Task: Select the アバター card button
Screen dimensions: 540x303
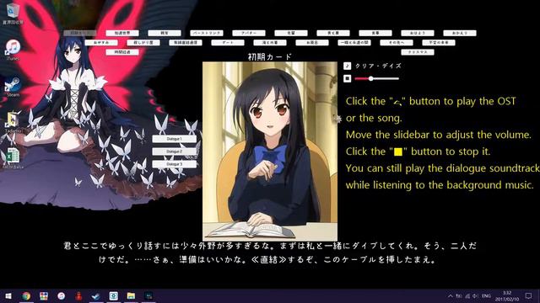Action: click(249, 33)
